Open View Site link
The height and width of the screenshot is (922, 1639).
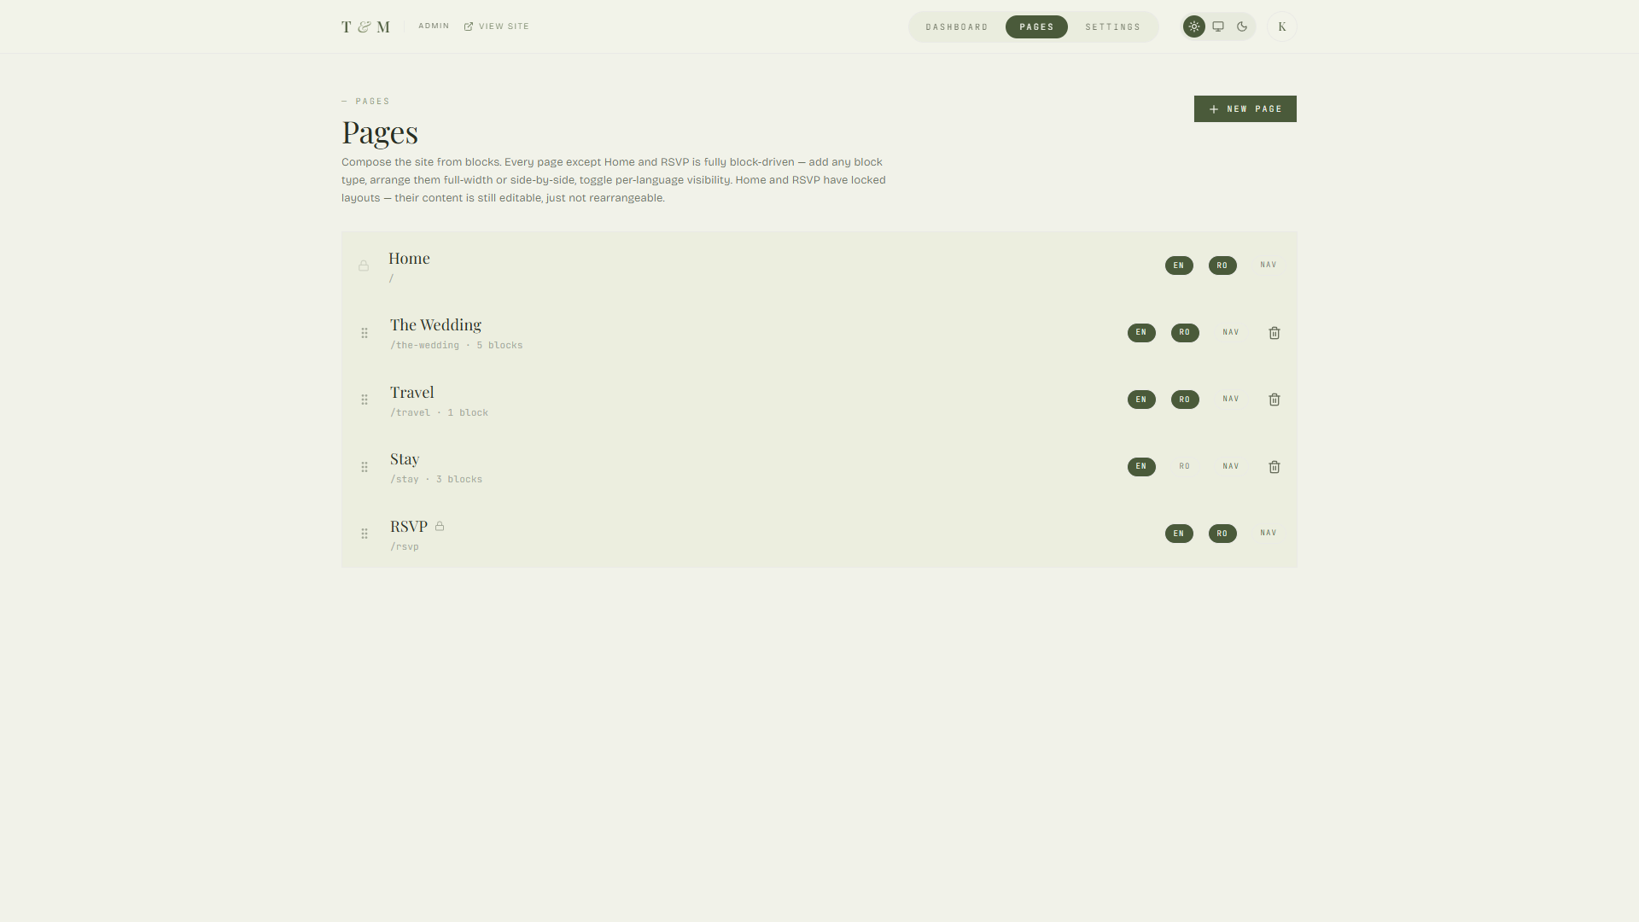click(x=497, y=26)
